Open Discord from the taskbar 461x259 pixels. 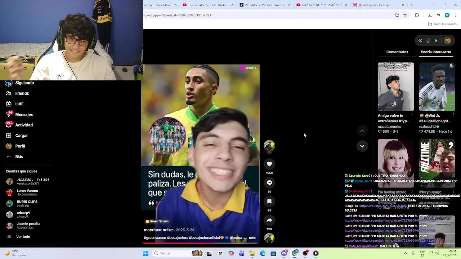pyautogui.click(x=284, y=254)
